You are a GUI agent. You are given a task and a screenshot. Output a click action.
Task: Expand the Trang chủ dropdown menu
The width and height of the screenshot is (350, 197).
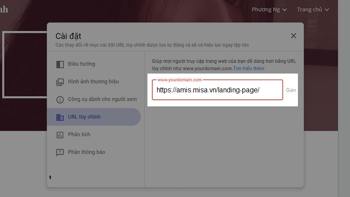point(313,10)
